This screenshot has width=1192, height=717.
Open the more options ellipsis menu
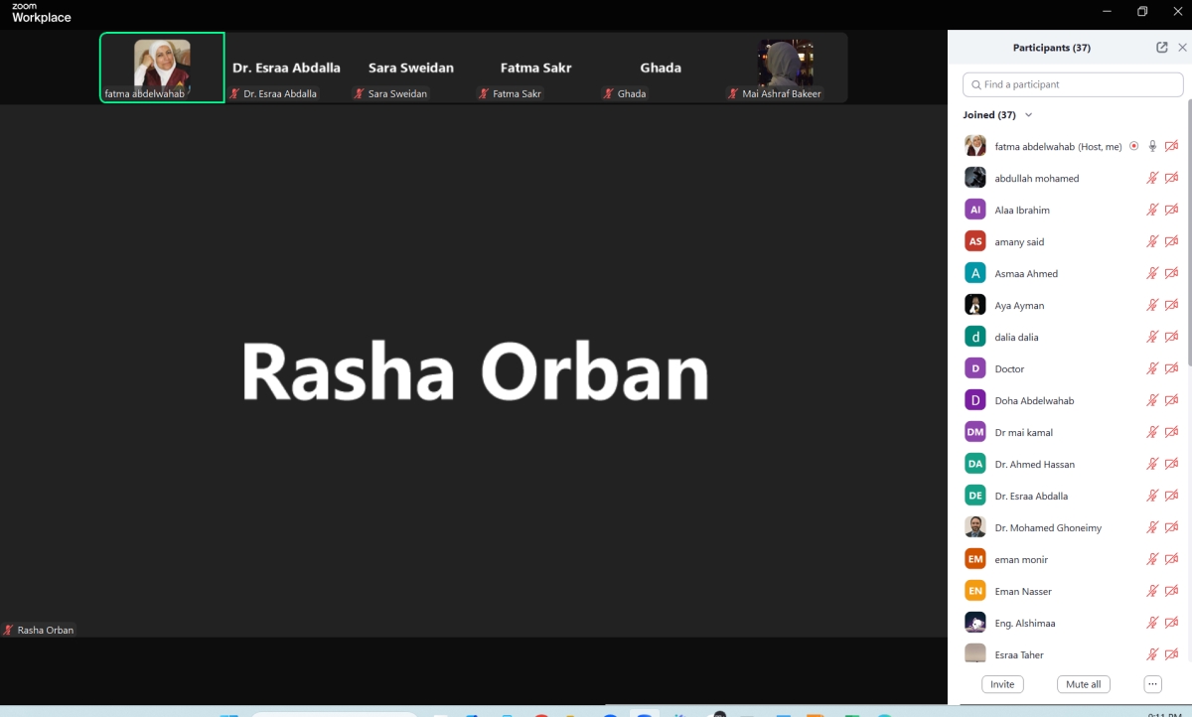click(x=1152, y=684)
